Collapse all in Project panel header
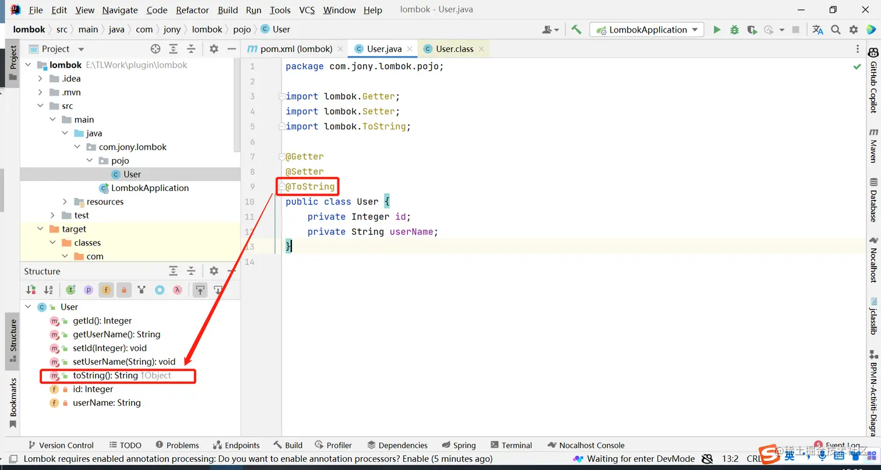 pyautogui.click(x=191, y=49)
